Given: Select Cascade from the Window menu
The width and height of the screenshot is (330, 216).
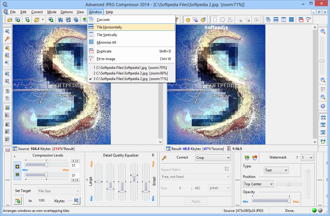Looking at the screenshot, I should [131, 20].
